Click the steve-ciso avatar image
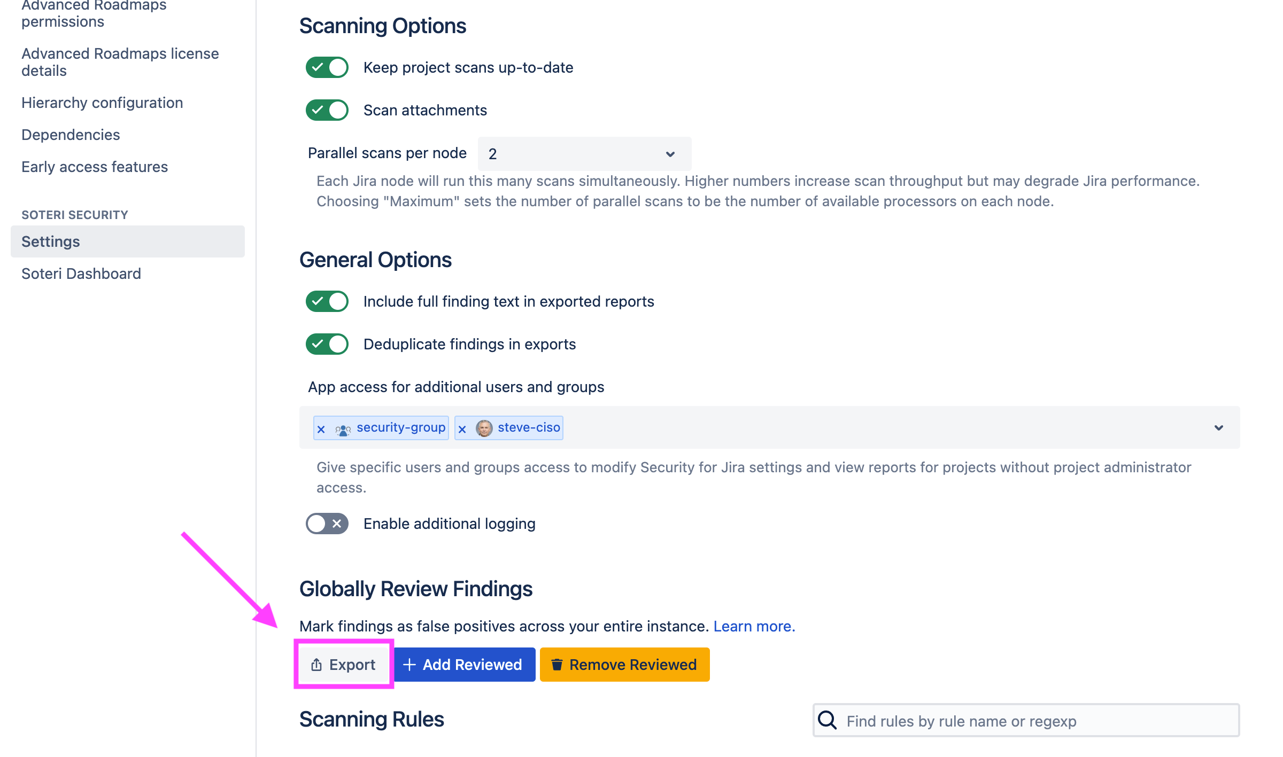 [484, 427]
